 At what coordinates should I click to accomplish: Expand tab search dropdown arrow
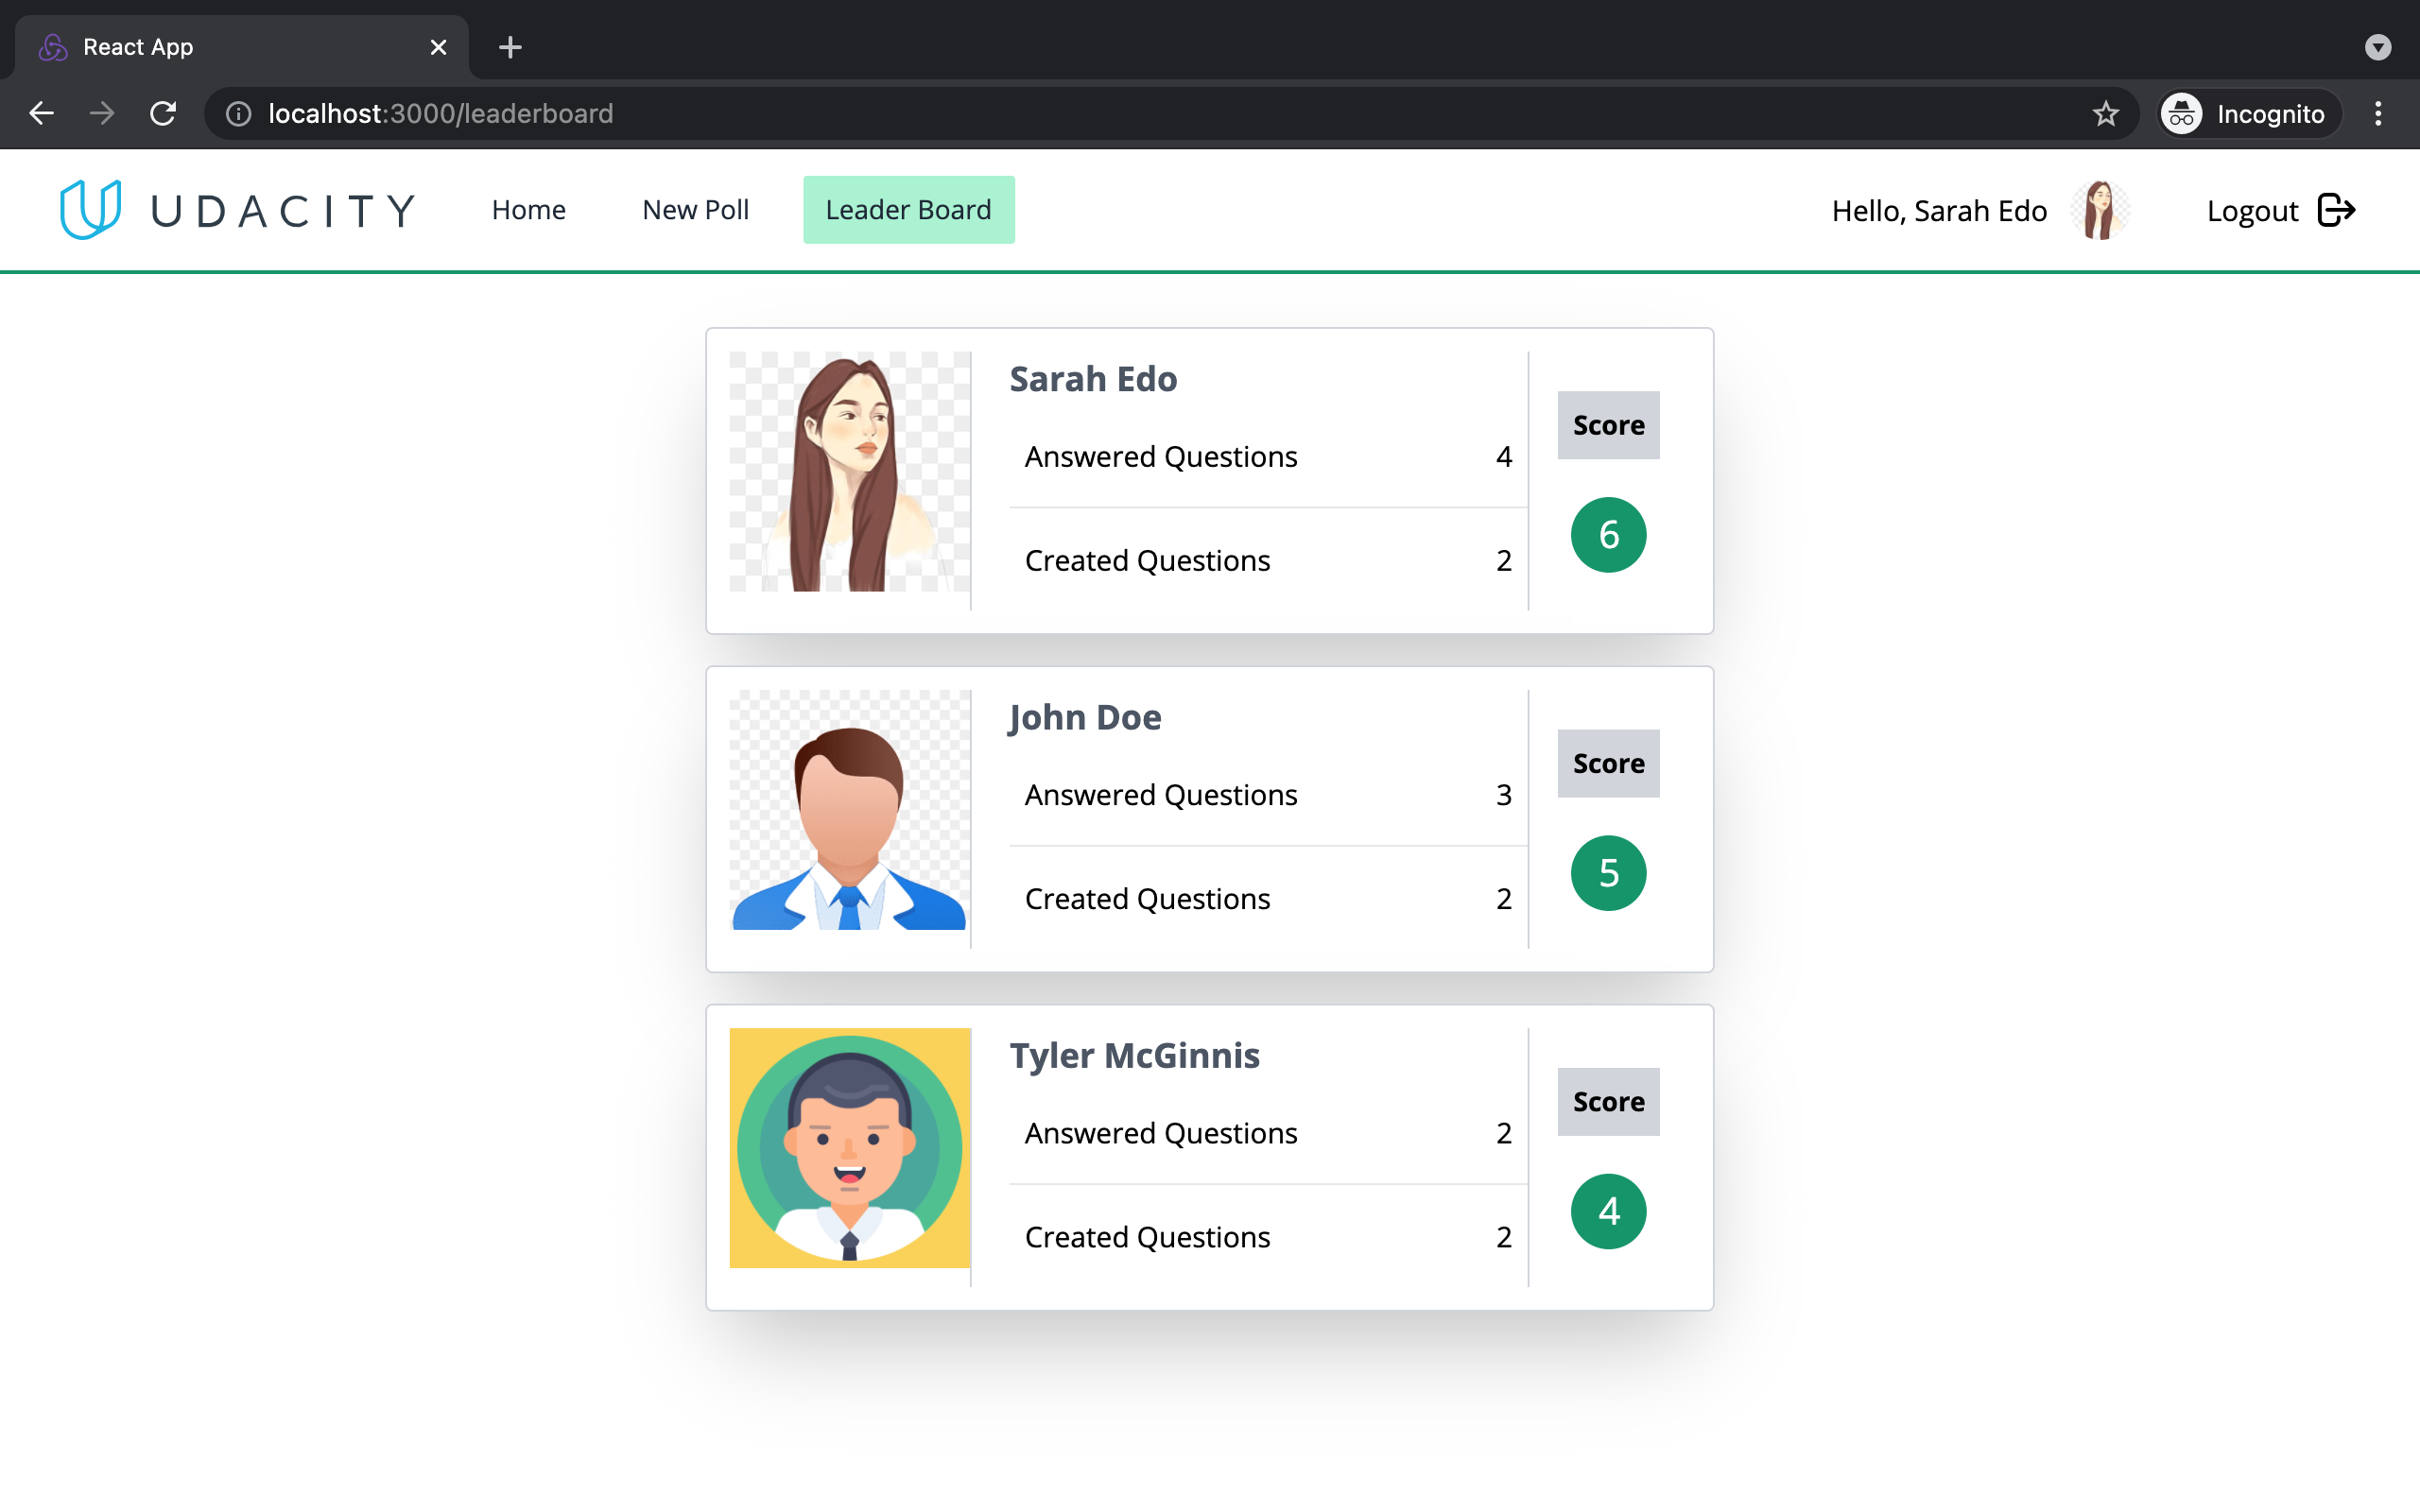2377,47
